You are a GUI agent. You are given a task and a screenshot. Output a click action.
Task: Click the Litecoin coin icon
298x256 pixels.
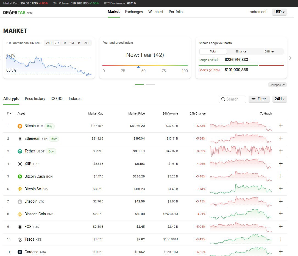[x=20, y=202]
